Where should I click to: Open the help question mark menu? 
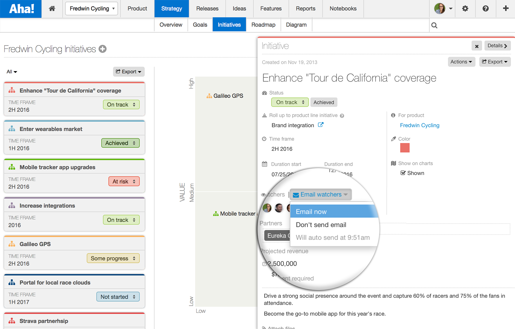coord(485,9)
